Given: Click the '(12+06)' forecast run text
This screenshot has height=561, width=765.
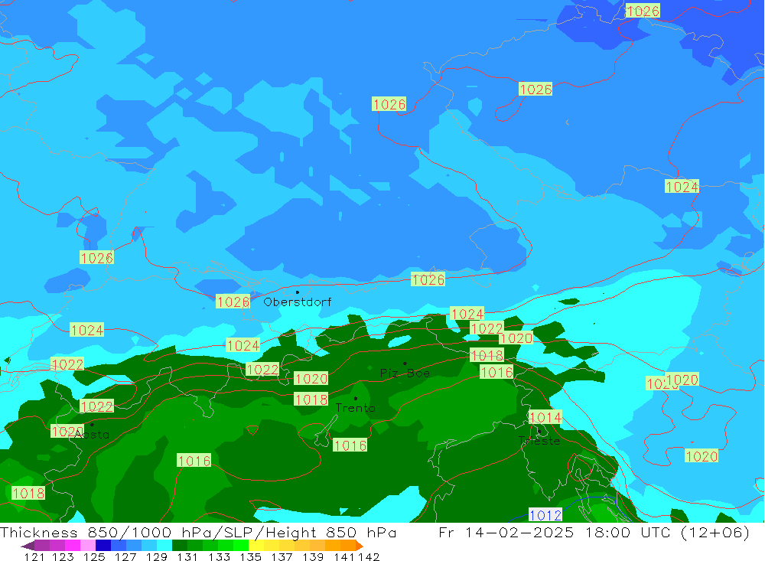Looking at the screenshot, I should point(715,532).
